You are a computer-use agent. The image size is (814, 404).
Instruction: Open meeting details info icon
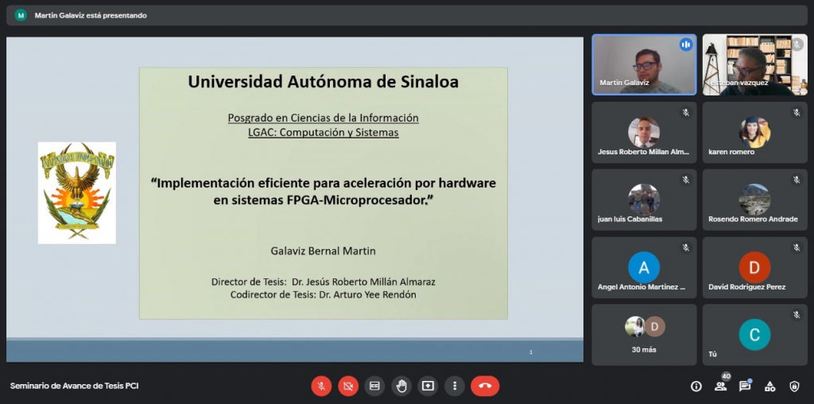(696, 386)
